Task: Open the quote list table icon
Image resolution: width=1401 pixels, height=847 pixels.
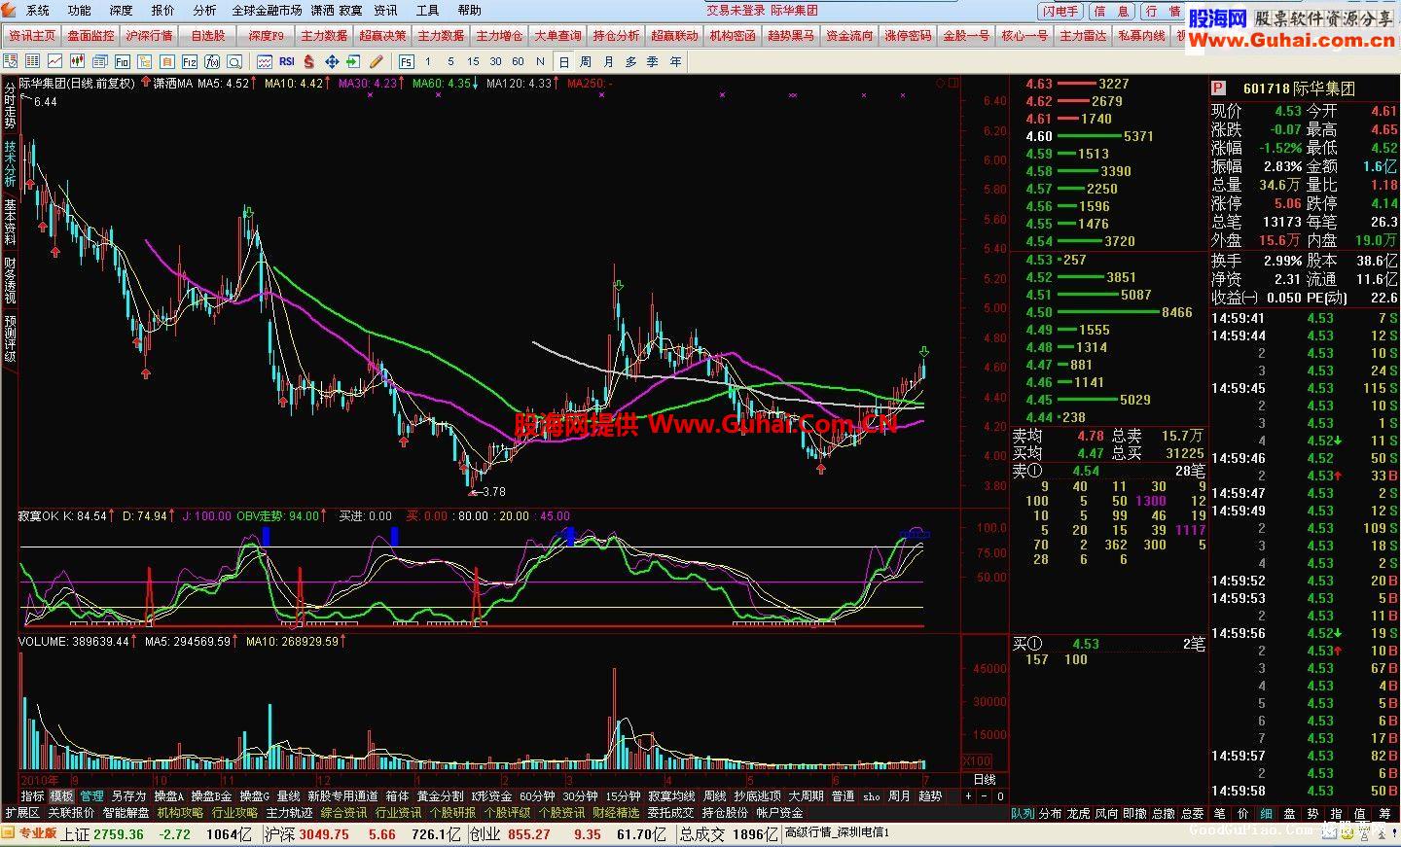Action: [32, 61]
